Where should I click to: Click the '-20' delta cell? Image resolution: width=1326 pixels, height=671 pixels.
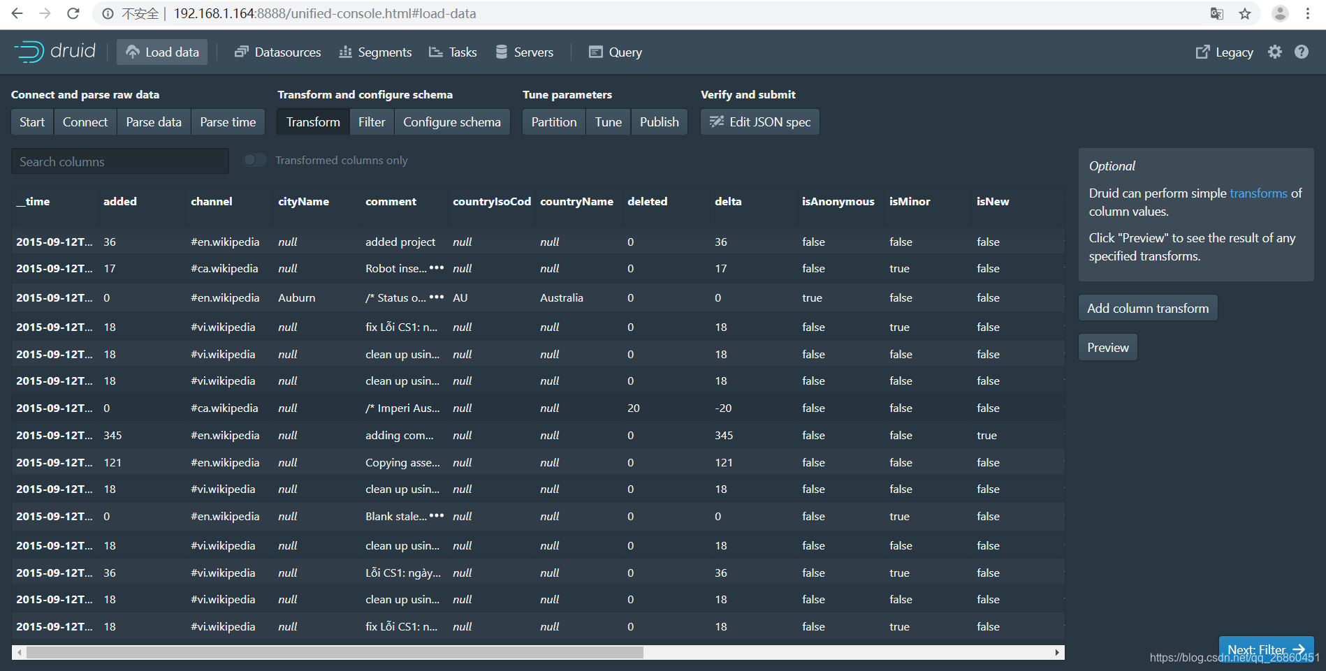(x=723, y=408)
